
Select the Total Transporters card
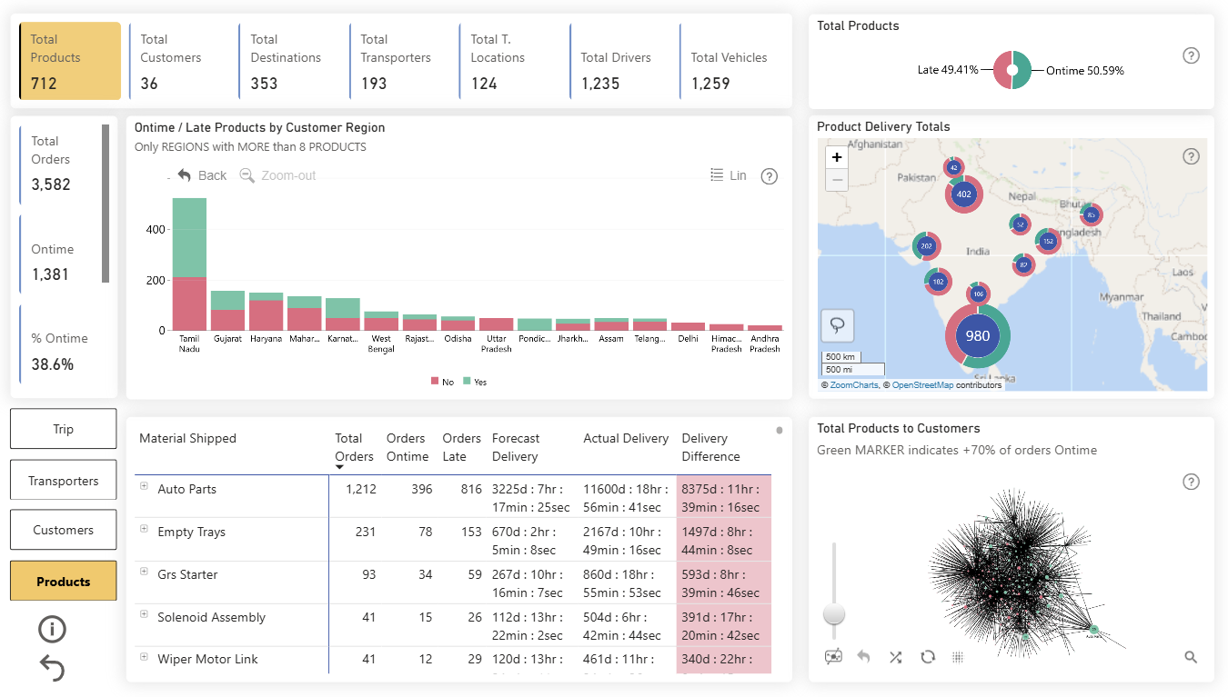point(400,61)
